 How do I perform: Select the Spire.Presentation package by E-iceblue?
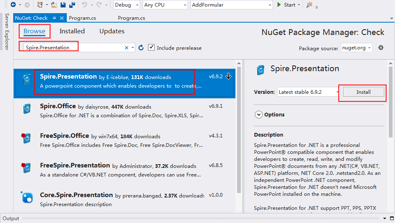[125, 83]
